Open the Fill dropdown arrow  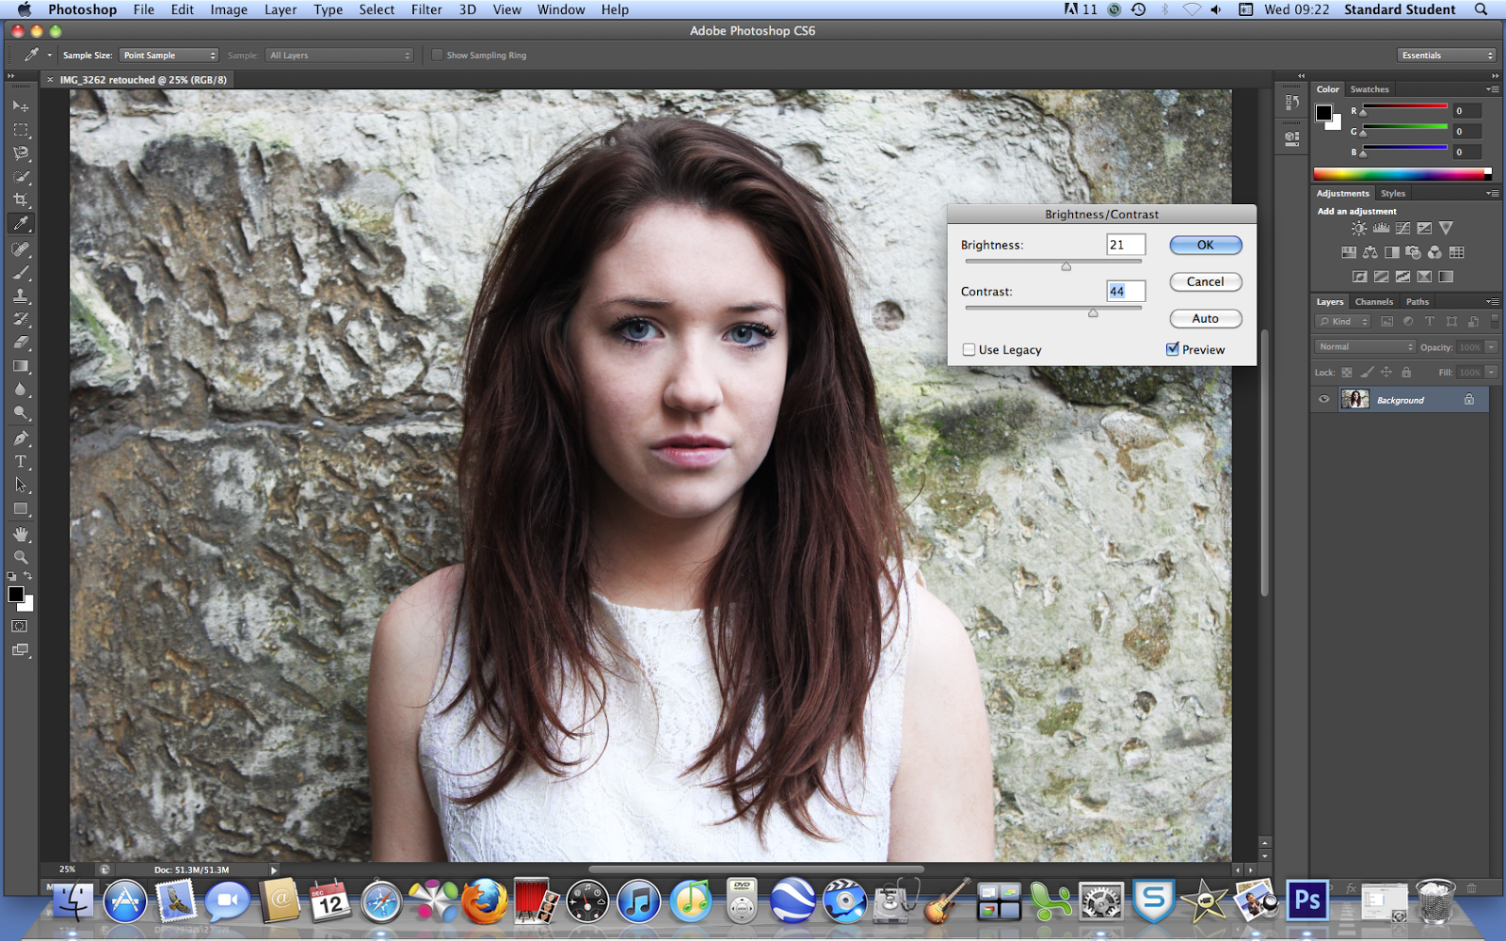(x=1492, y=373)
